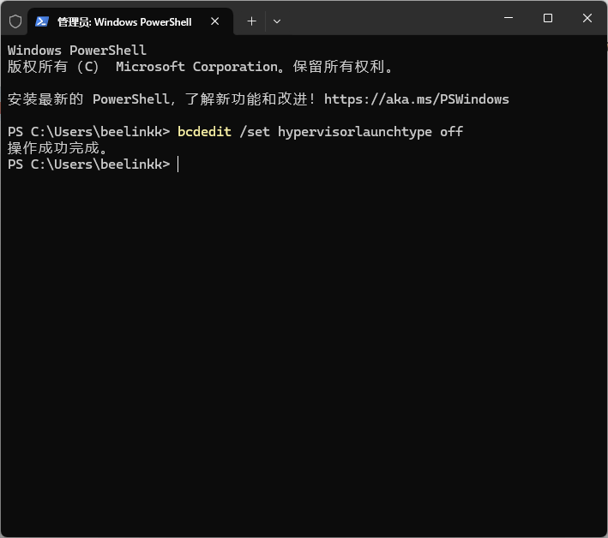The height and width of the screenshot is (538, 608).
Task: Open the https://aka.ms/PSWindows link
Action: click(x=416, y=99)
